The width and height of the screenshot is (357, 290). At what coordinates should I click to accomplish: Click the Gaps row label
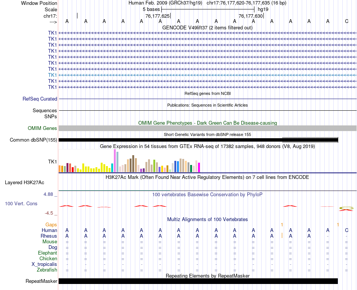pyautogui.click(x=51, y=225)
